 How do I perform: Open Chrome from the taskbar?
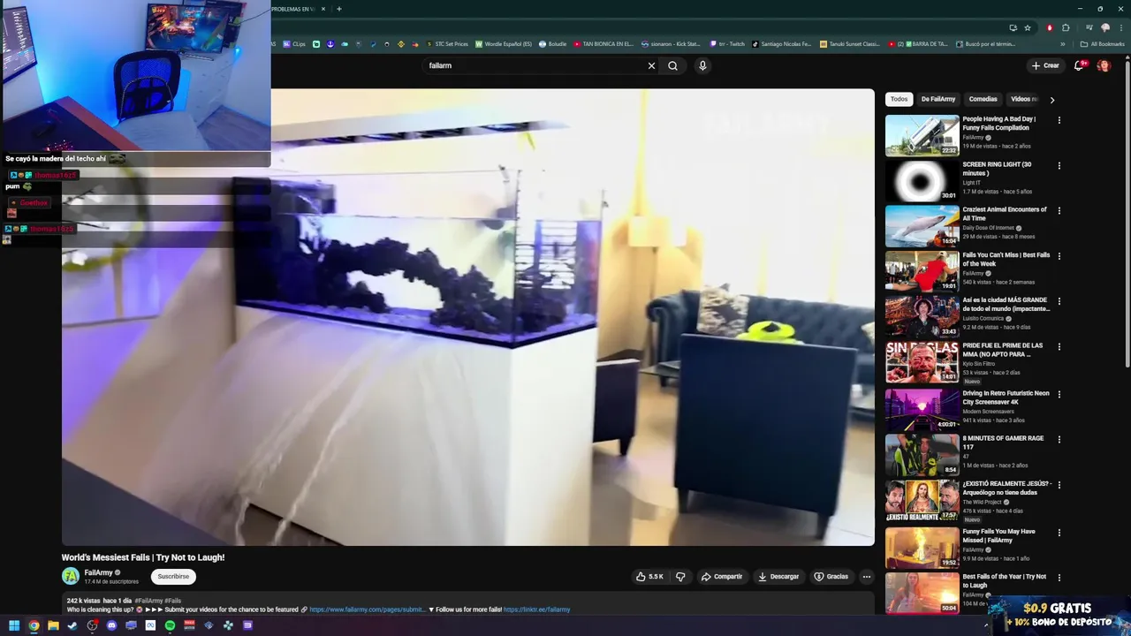34,625
